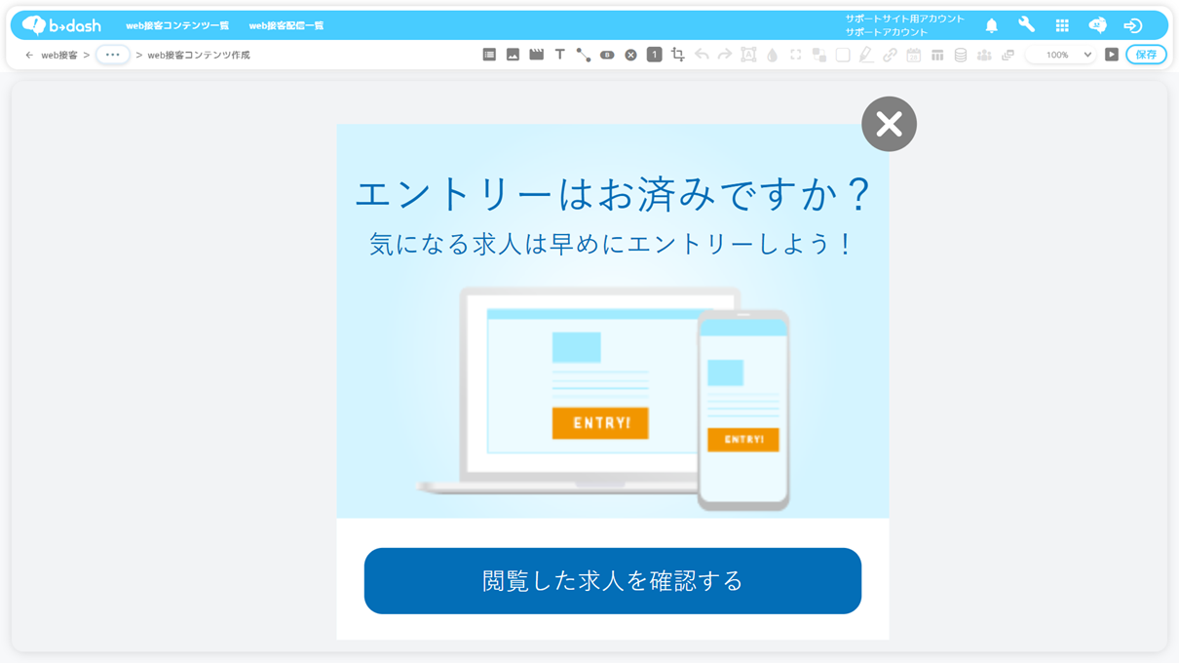This screenshot has width=1179, height=663.
Task: Click the logout arrow icon
Action: [x=1132, y=25]
